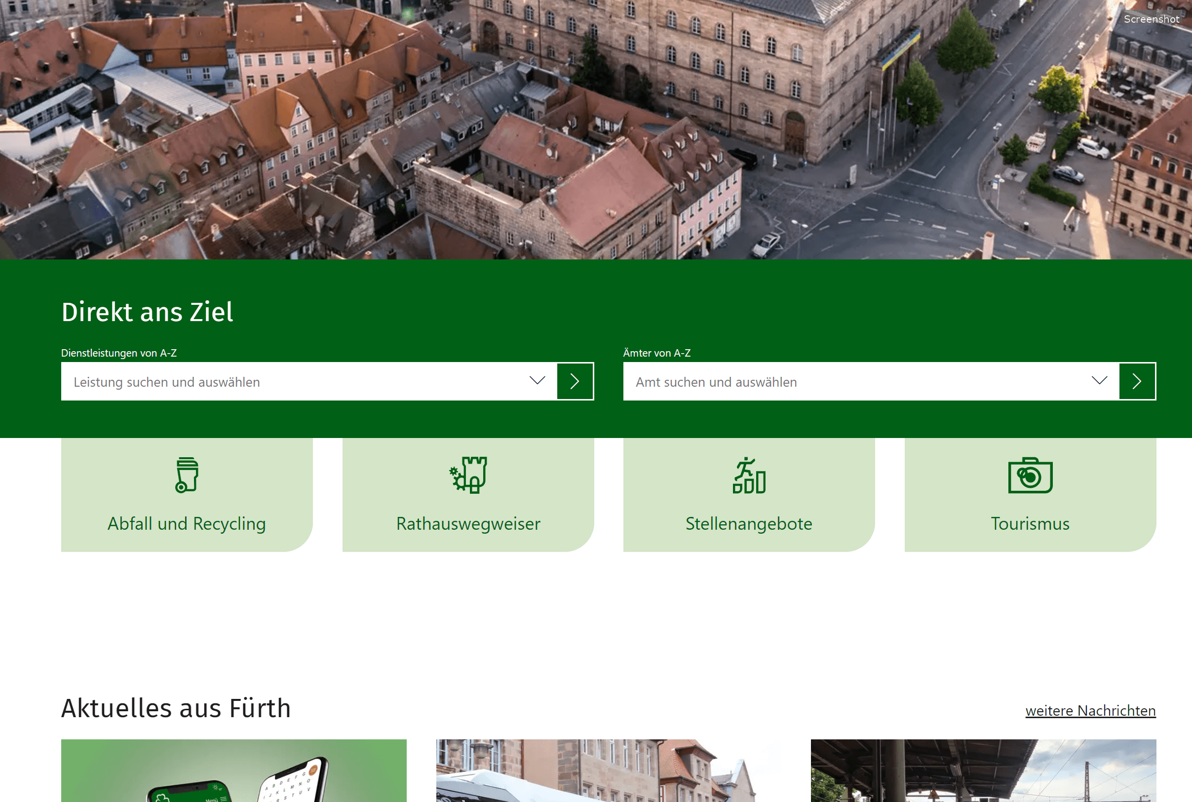
Task: Open the 'Stellenangebote' tile label
Action: point(749,523)
